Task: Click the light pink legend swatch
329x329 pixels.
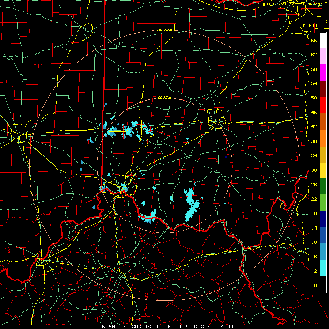Action: pos(323,56)
